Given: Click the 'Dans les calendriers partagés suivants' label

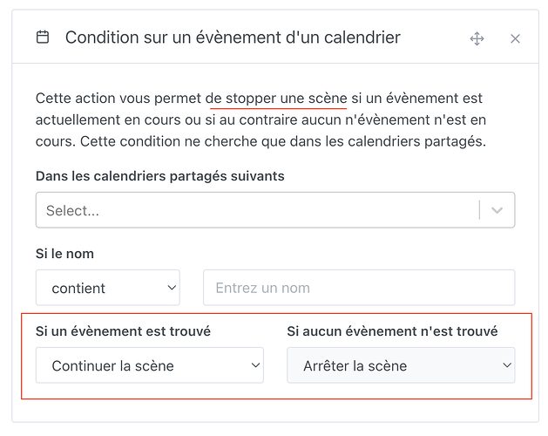Looking at the screenshot, I should (159, 176).
